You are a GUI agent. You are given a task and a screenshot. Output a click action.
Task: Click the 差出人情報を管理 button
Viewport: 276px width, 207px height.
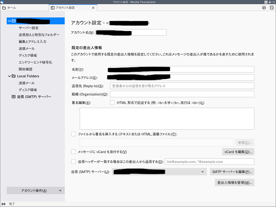[234, 182]
